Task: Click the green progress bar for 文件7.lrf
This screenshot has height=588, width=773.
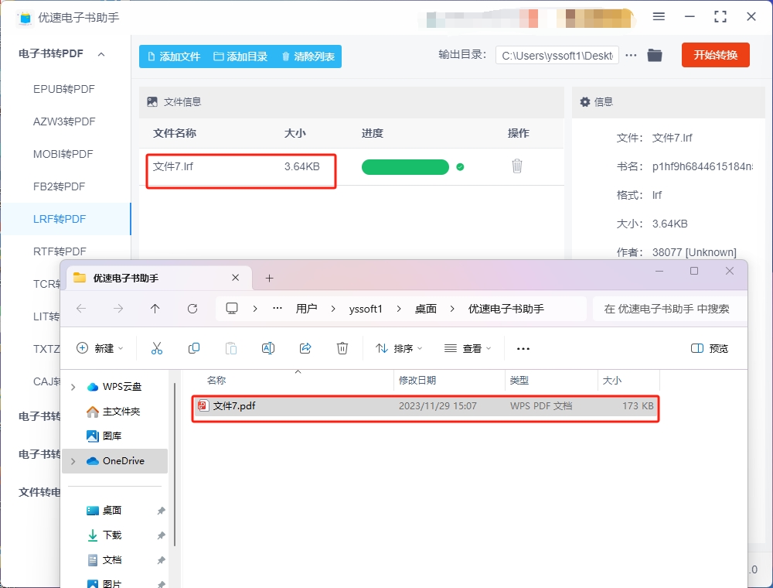Action: tap(405, 167)
